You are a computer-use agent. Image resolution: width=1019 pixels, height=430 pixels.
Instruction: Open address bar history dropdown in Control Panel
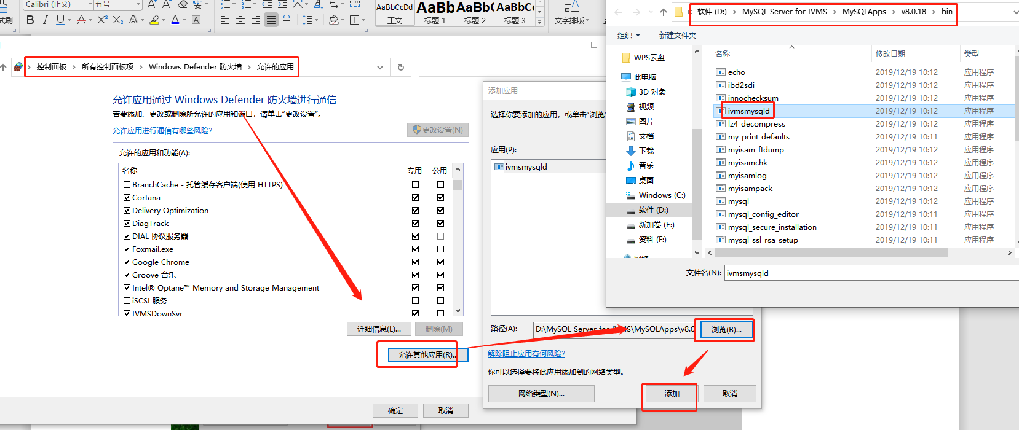click(x=380, y=67)
